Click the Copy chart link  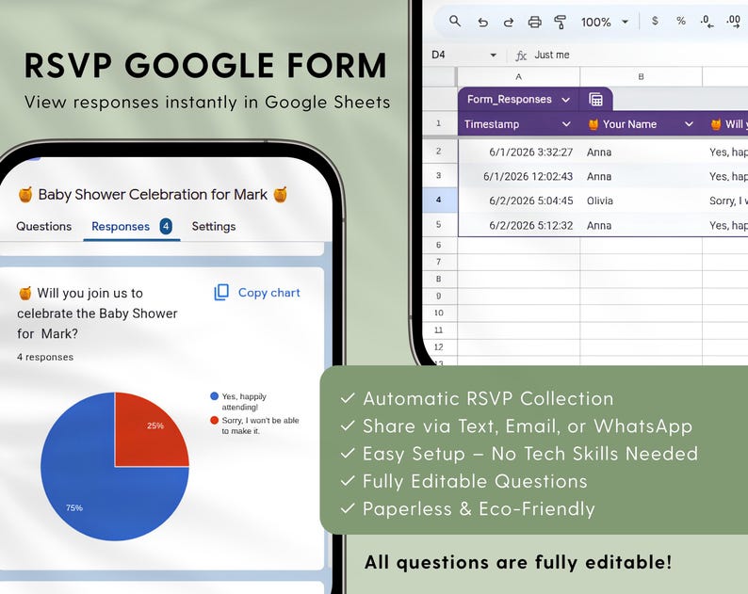(269, 292)
